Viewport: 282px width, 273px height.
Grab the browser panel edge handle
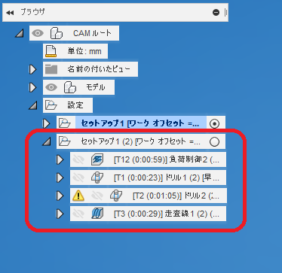(225, 12)
